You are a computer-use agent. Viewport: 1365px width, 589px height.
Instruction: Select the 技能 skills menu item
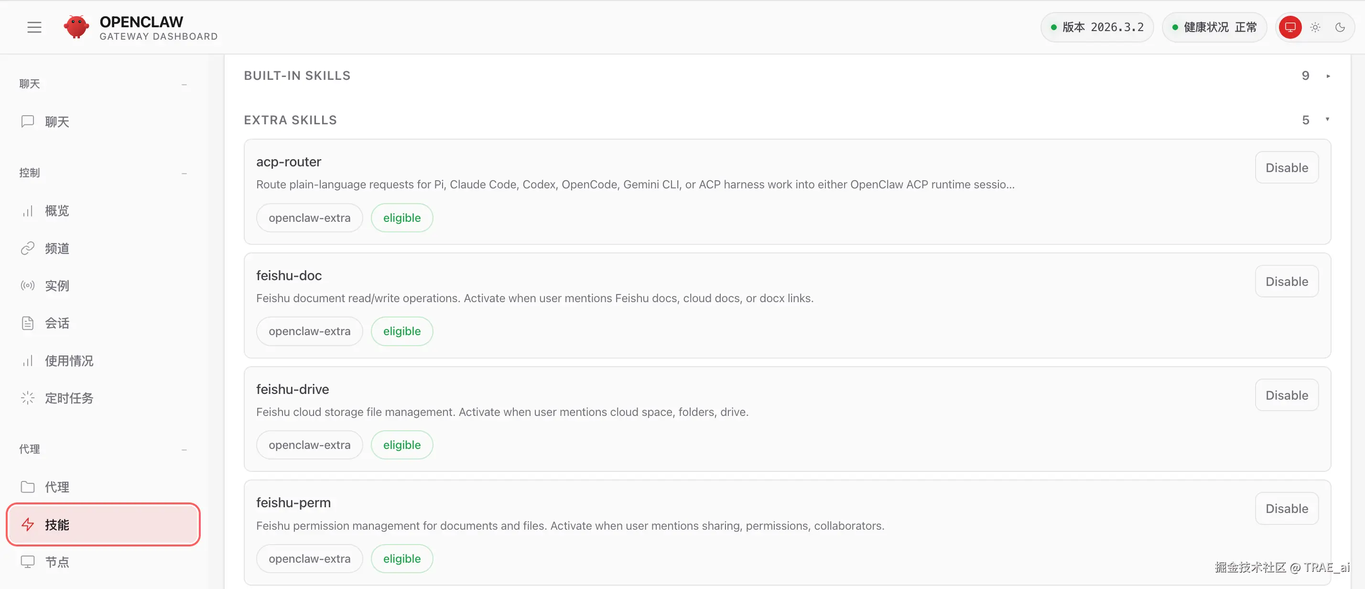pyautogui.click(x=103, y=524)
